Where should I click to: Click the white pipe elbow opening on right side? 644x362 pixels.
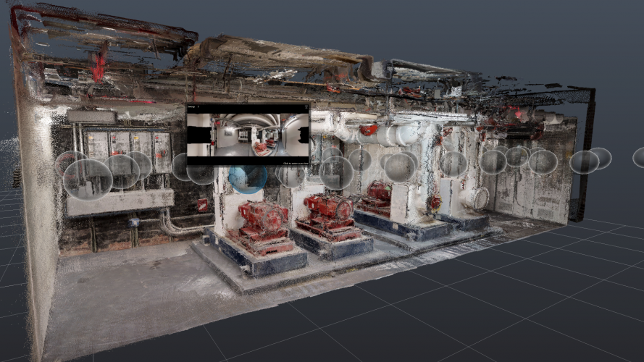(478, 198)
